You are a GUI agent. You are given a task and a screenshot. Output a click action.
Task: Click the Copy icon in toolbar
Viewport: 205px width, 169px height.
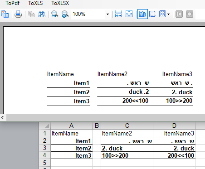31,14
